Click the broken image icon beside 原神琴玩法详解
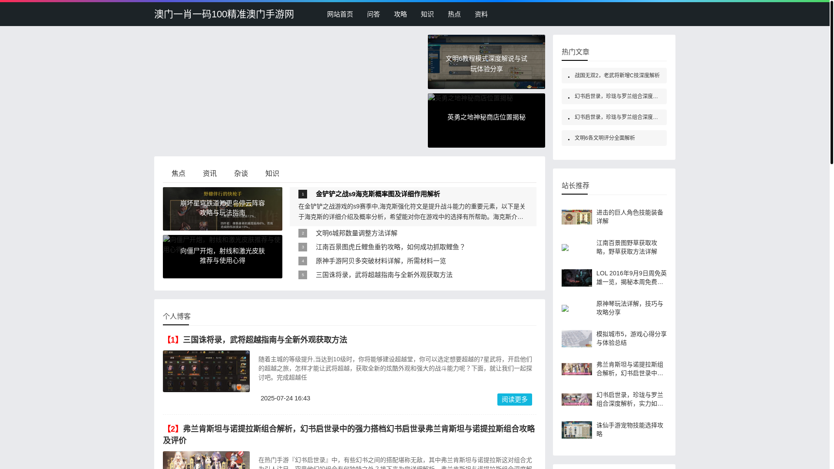834x469 pixels. tap(565, 308)
